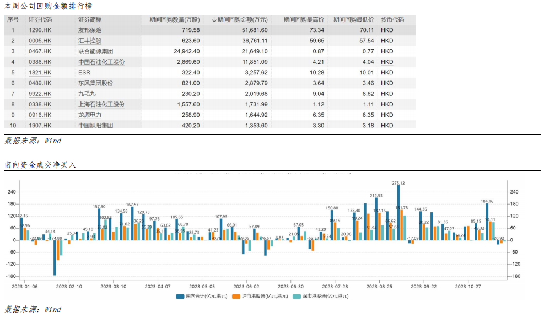
Task: Click the 期间回购数量(万股) column header
Action: tap(175, 20)
